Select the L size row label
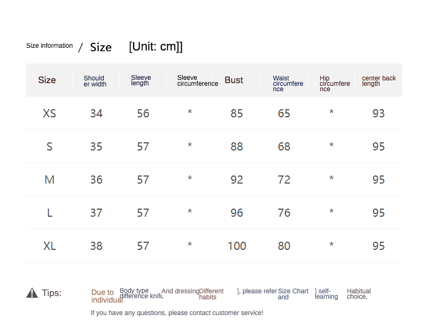Viewport: 429px width, 327px height. pyautogui.click(x=49, y=213)
